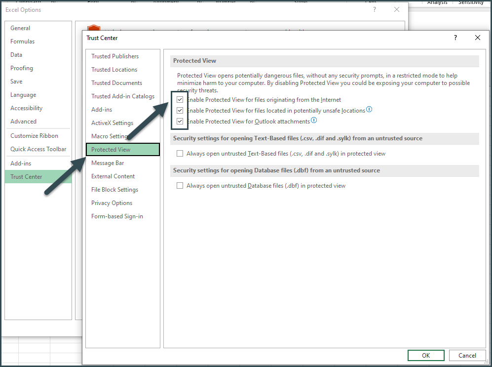
Task: Enable opening untrusted Database files in protected view
Action: click(x=180, y=185)
